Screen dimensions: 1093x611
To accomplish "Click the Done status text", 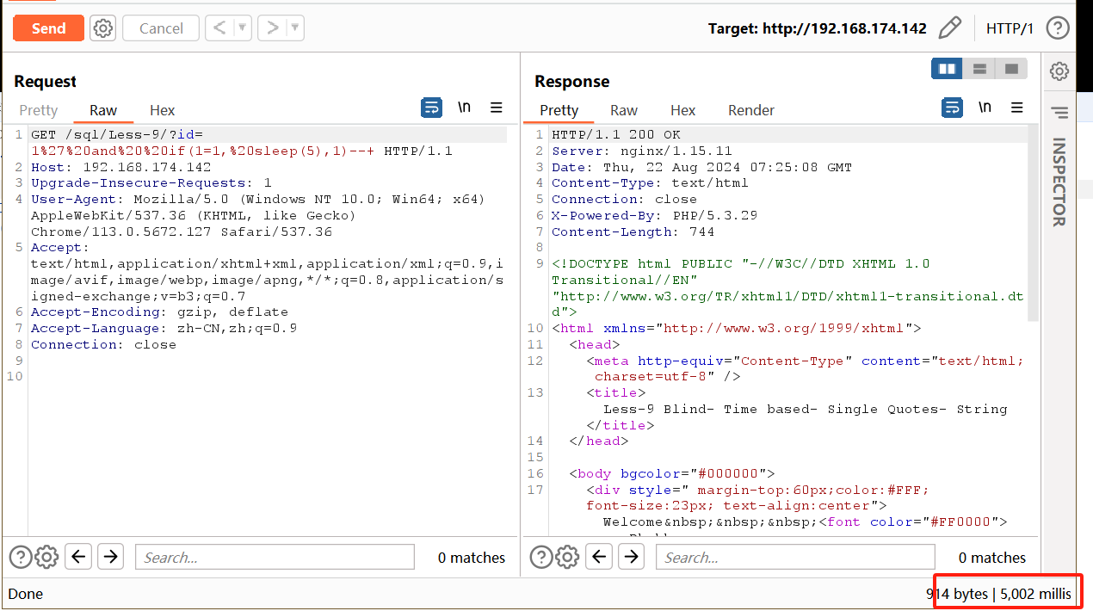I will [25, 594].
